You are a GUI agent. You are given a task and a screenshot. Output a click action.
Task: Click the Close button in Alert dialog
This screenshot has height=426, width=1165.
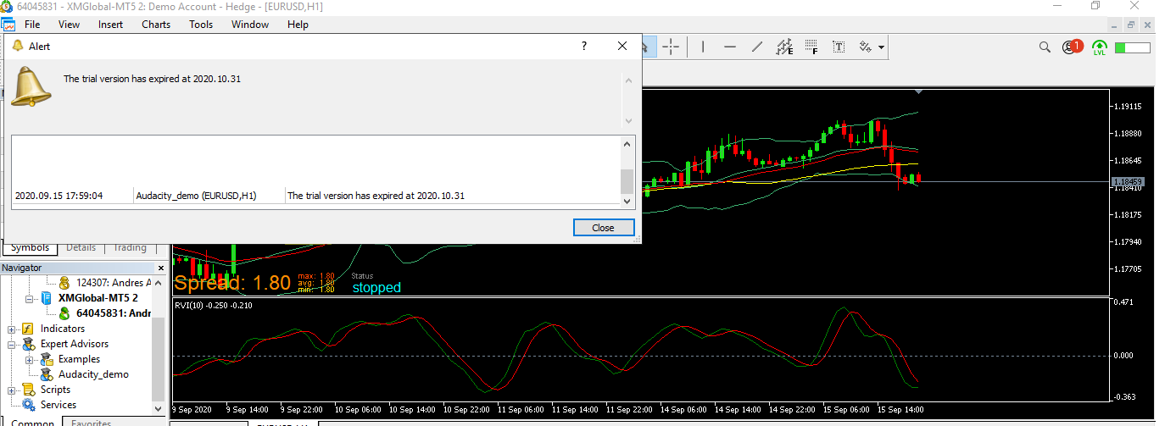(603, 227)
